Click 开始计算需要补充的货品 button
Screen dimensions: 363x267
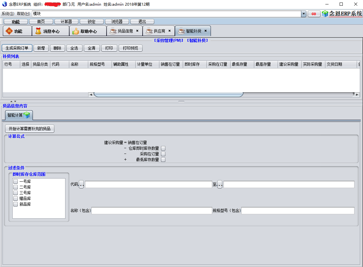(30, 129)
